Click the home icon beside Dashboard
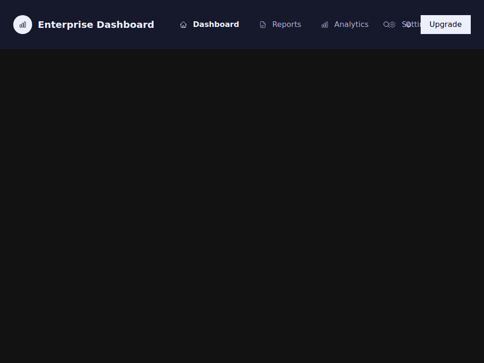This screenshot has height=363, width=484. pos(183,25)
